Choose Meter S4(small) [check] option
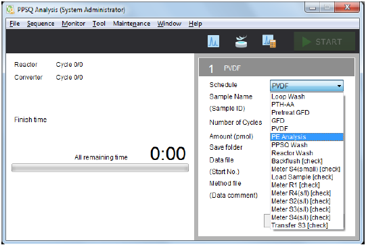The image size is (366, 245). [306, 169]
